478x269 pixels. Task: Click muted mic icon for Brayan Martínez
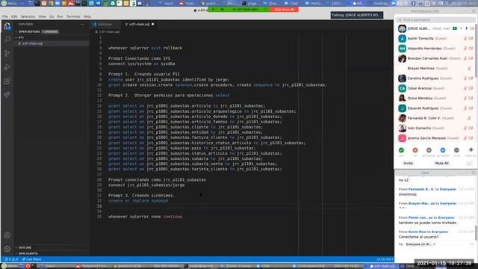pos(470,68)
